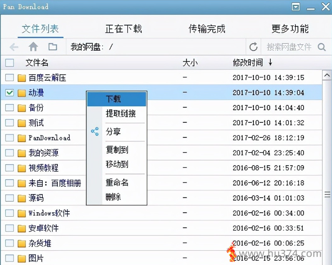The height and width of the screenshot is (265, 332).
Task: Click folder icon of 动漫
Action: point(22,93)
